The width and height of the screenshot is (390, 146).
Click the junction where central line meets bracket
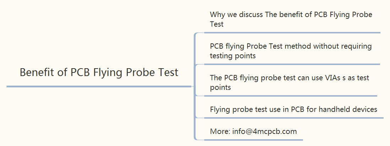(x=193, y=87)
